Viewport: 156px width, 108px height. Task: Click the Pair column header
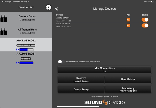point(128,15)
